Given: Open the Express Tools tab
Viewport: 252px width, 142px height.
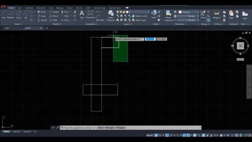Looking at the screenshot, I should pos(115,8).
